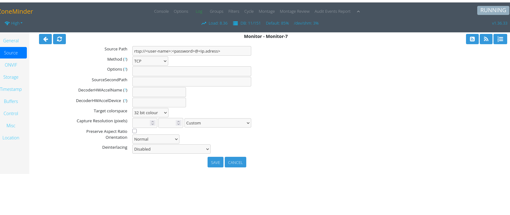Open the High bandwidth dropdown

14,23
